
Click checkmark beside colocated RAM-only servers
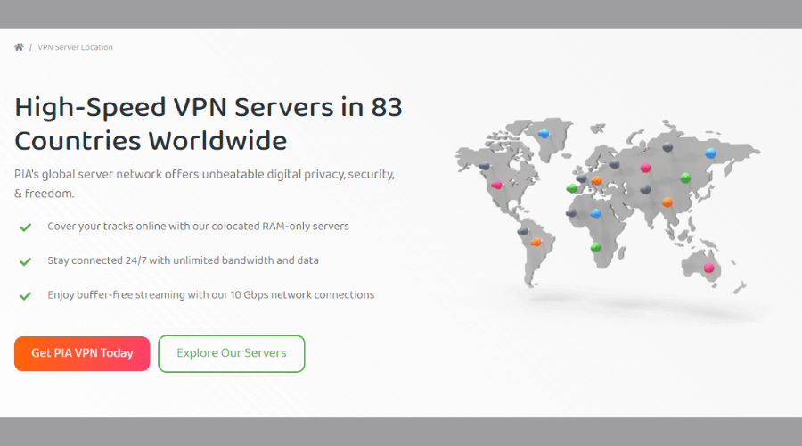[x=26, y=227]
